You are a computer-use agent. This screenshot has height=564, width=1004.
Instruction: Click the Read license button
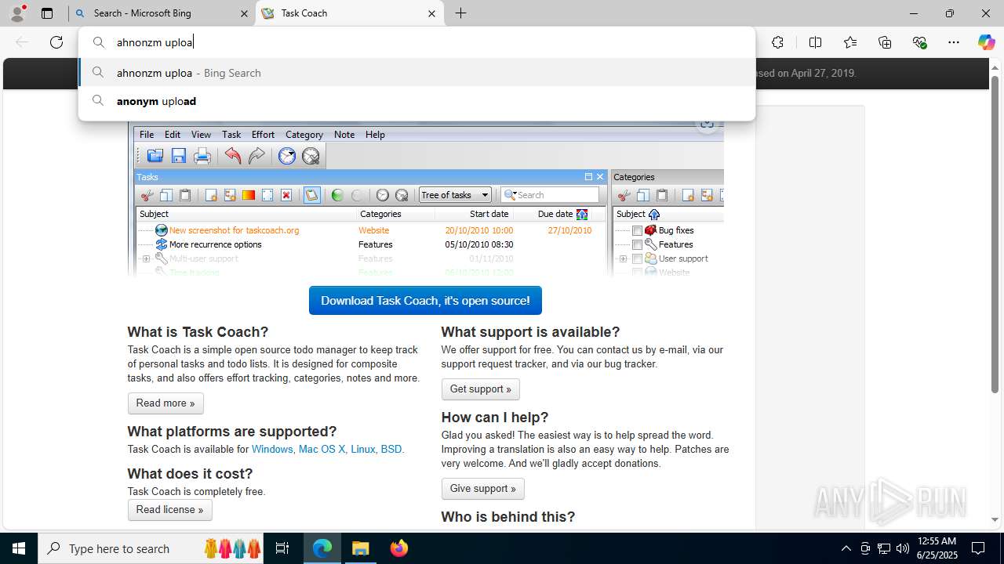tap(169, 510)
